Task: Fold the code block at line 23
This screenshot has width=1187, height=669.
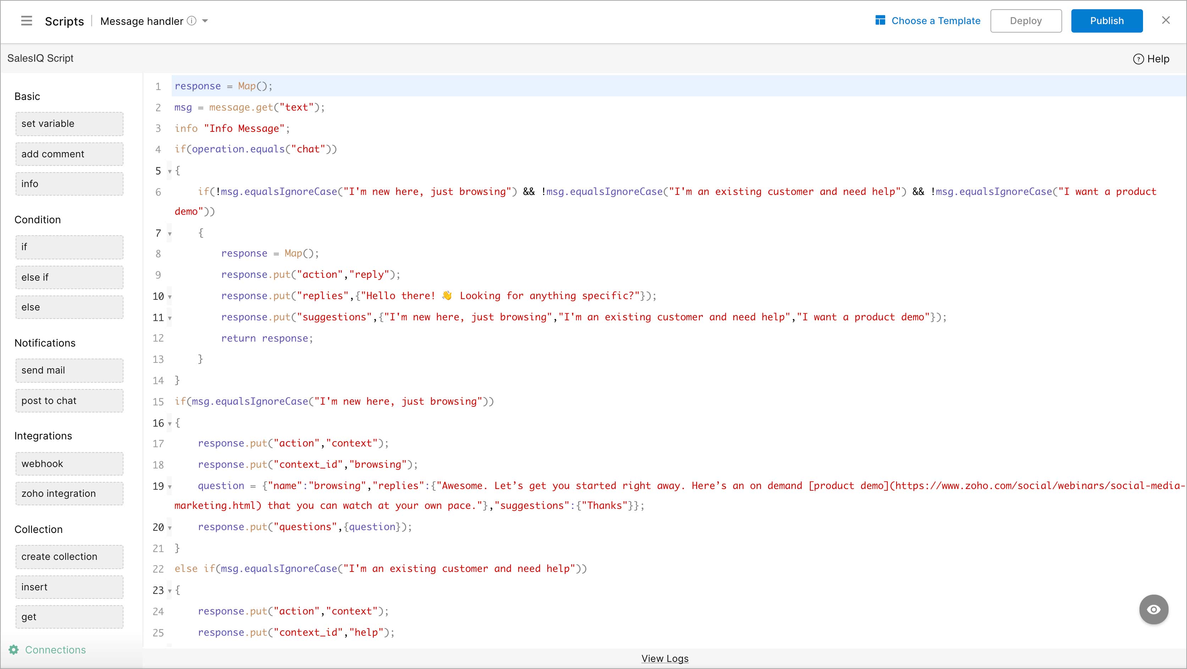Action: coord(170,591)
